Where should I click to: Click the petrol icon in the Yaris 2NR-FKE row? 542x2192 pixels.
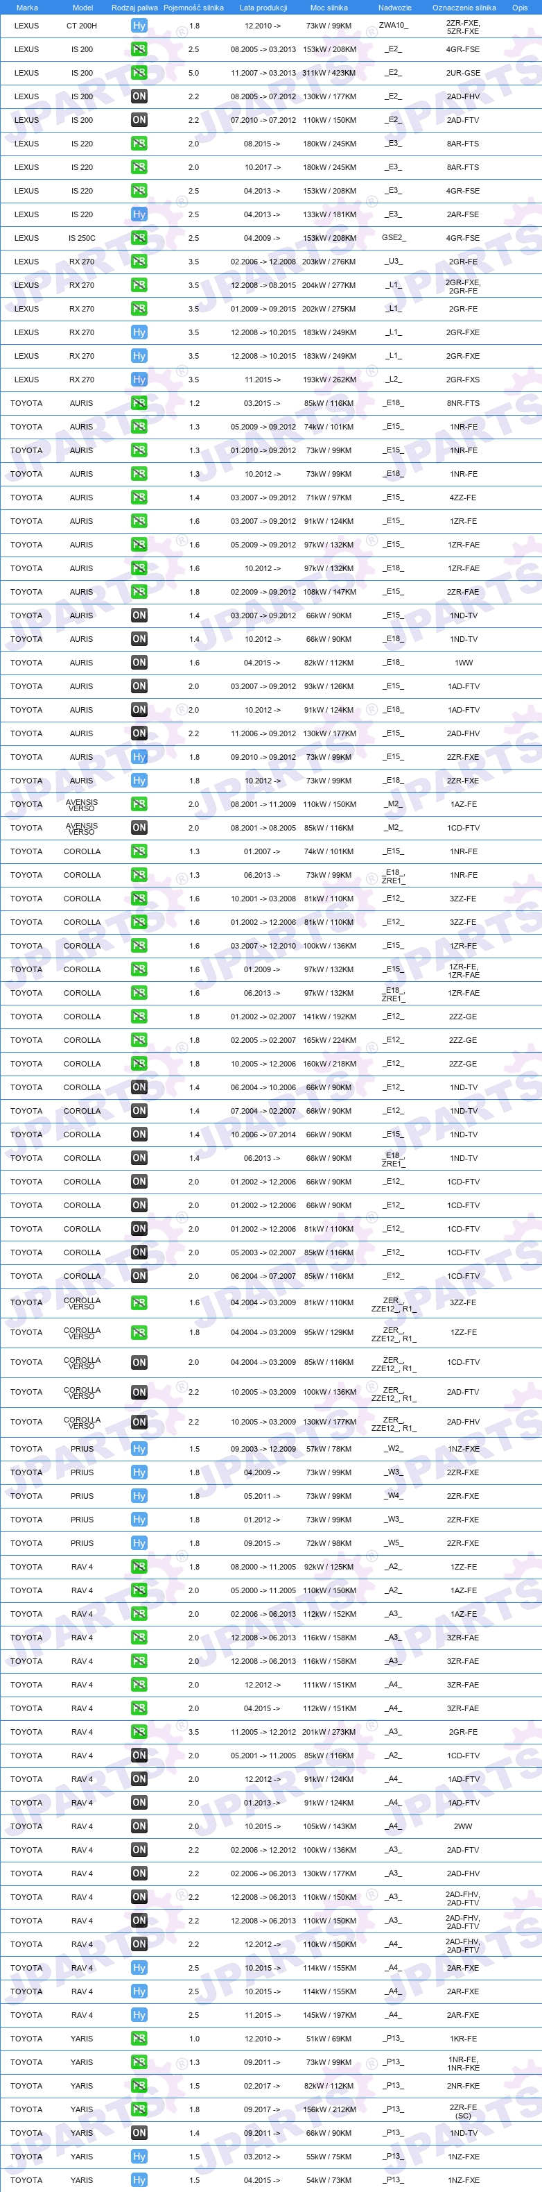point(139,2086)
